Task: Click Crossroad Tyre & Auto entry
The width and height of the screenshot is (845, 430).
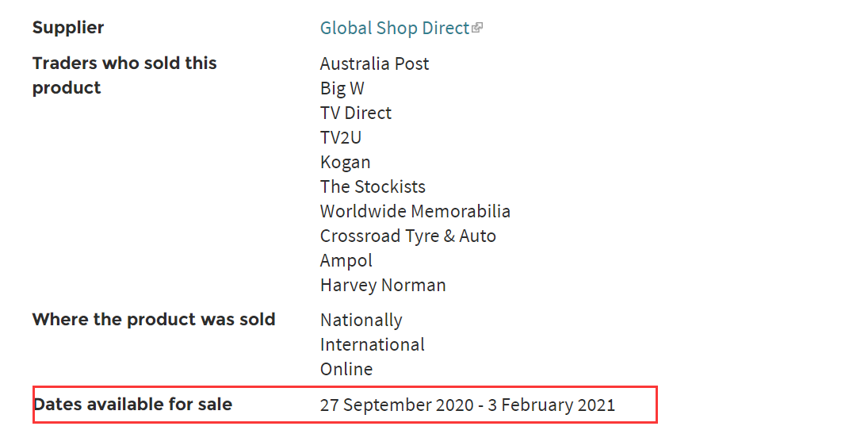Action: 408,236
